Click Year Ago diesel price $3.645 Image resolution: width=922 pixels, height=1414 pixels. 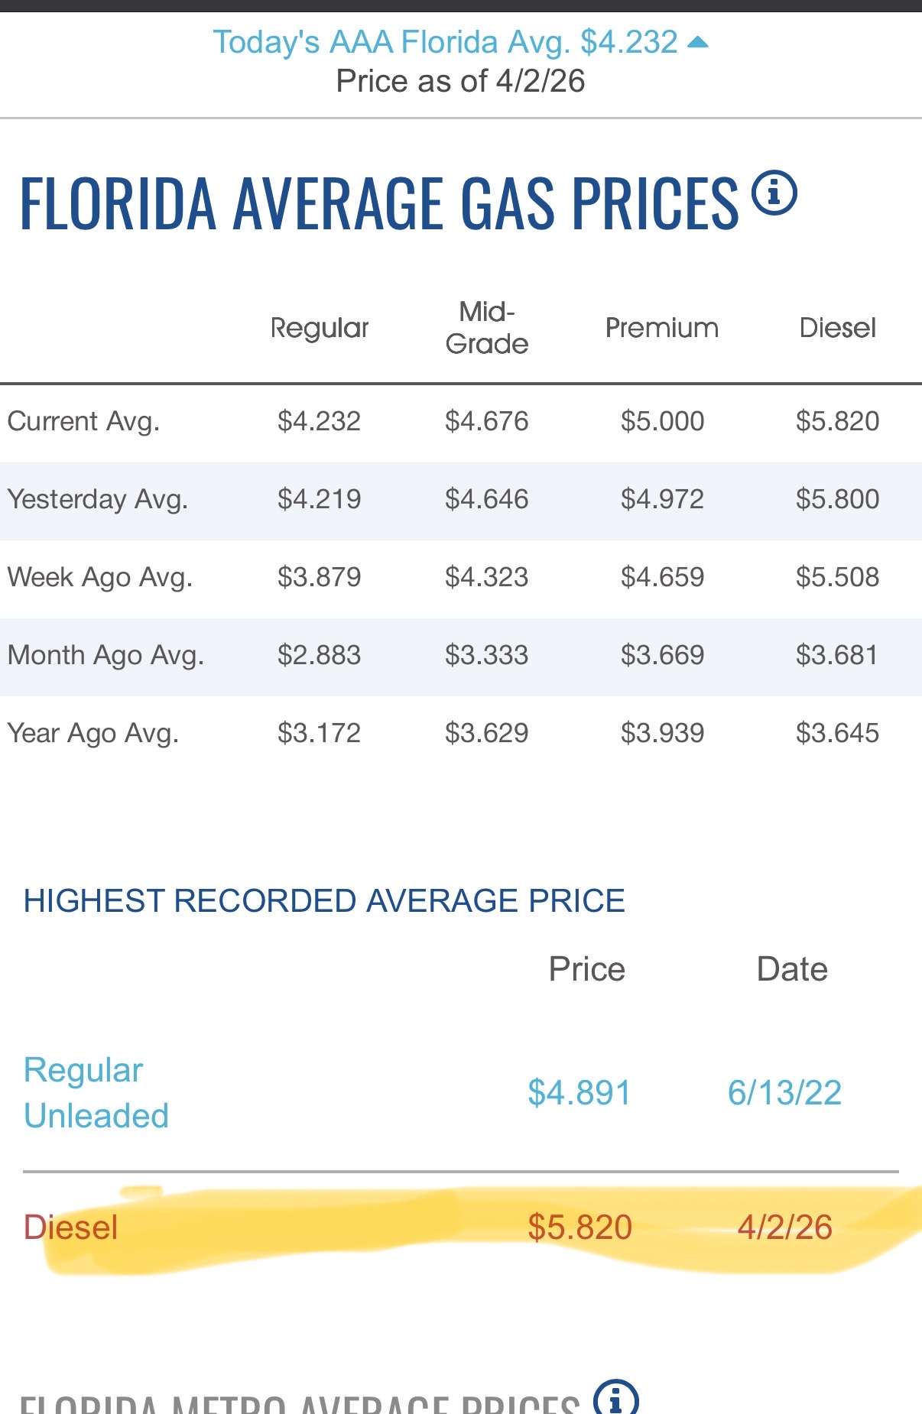coord(837,733)
